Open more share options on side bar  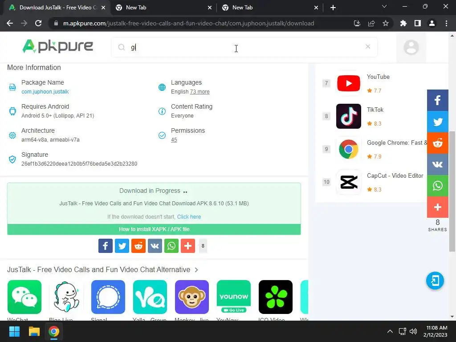[x=437, y=207]
